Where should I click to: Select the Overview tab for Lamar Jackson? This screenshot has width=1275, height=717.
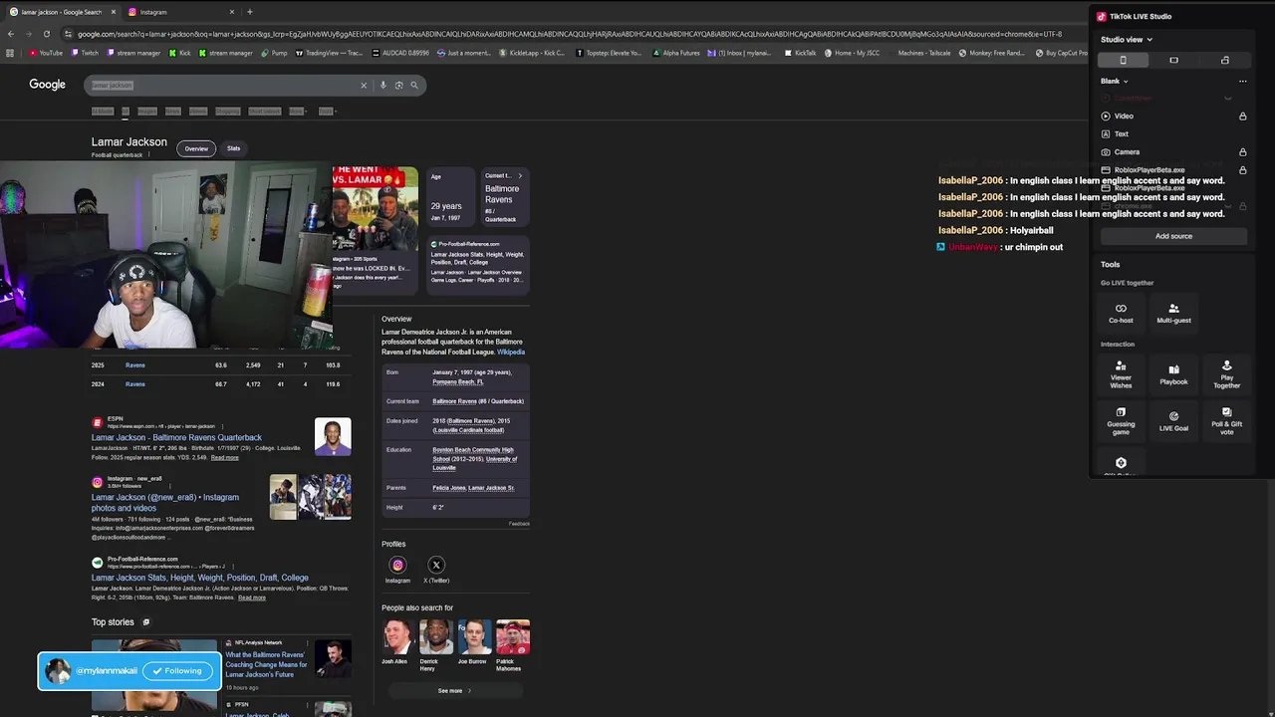tap(196, 148)
